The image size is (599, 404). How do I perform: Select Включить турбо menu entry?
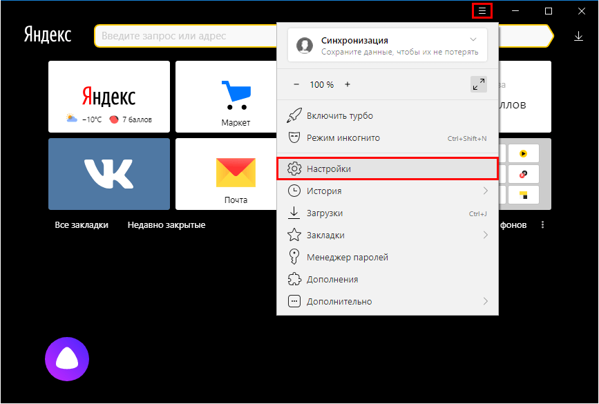[x=388, y=116]
